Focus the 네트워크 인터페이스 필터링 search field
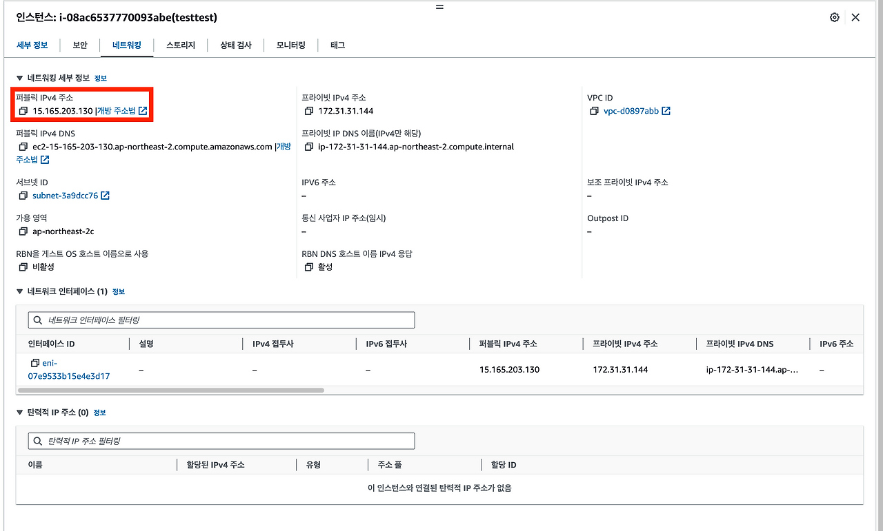This screenshot has width=883, height=531. [221, 320]
